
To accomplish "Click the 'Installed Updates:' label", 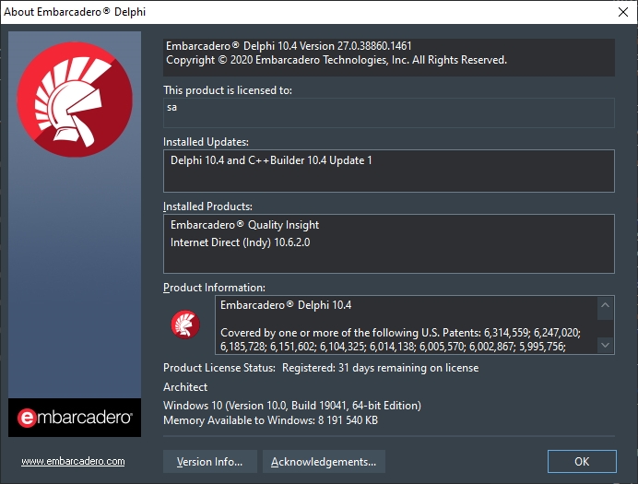I will 206,142.
